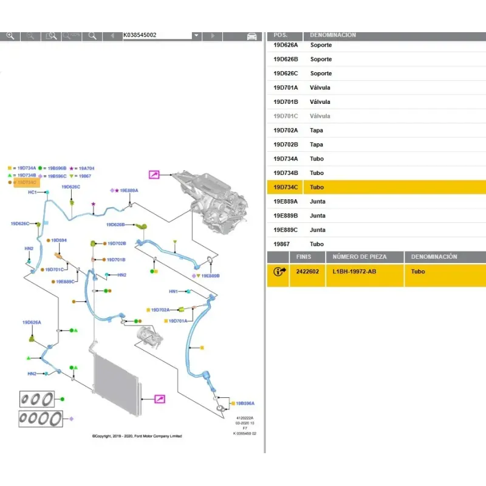Select the 19E889B Junta row
The height and width of the screenshot is (486, 486).
coord(376,216)
